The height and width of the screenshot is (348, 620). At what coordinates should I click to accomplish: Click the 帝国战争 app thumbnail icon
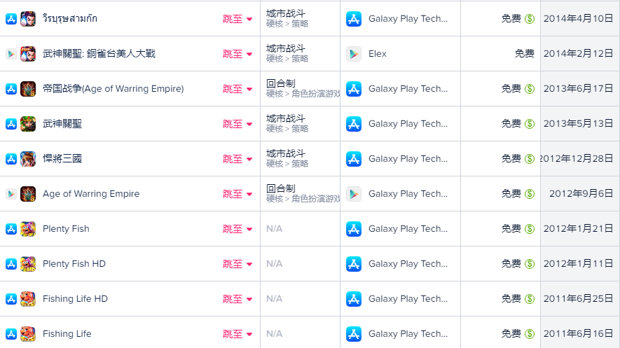tap(28, 89)
